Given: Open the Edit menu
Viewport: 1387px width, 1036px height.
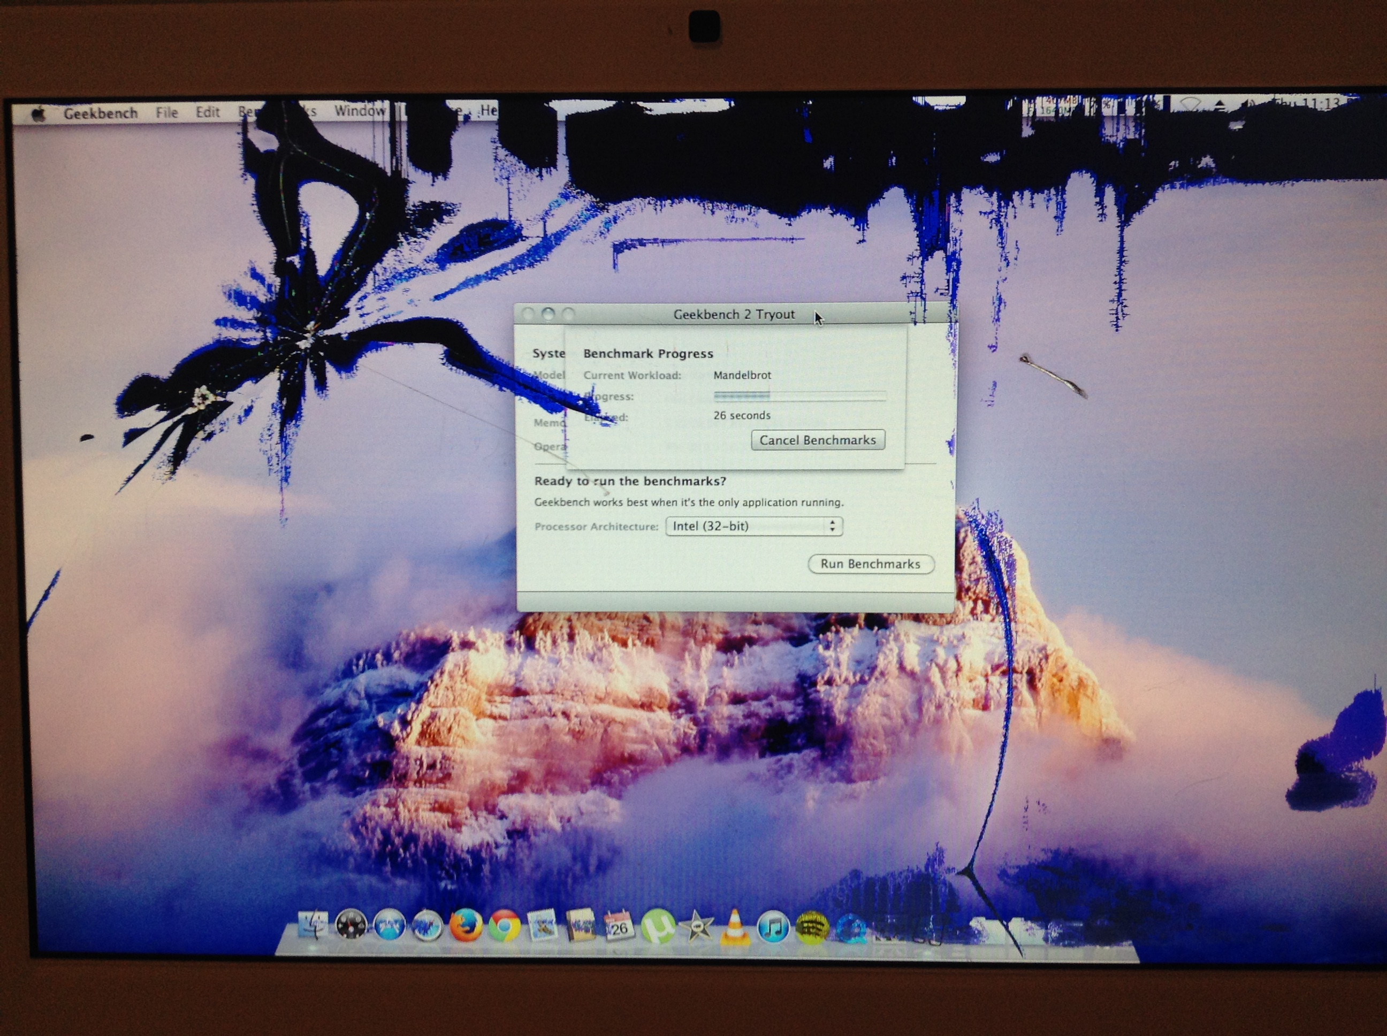Looking at the screenshot, I should pos(208,112).
